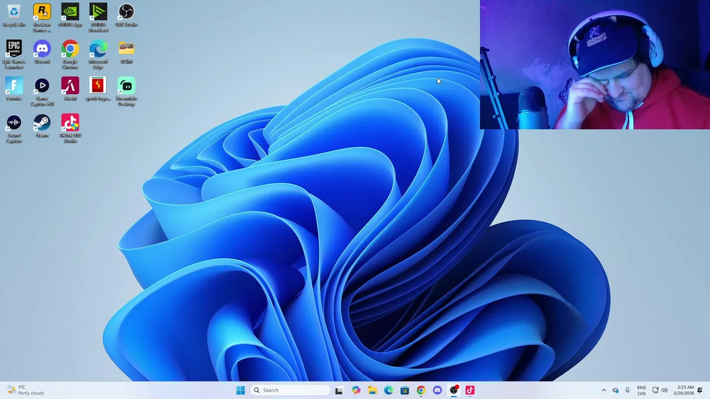Select the DCIM folder on desktop

point(126,52)
